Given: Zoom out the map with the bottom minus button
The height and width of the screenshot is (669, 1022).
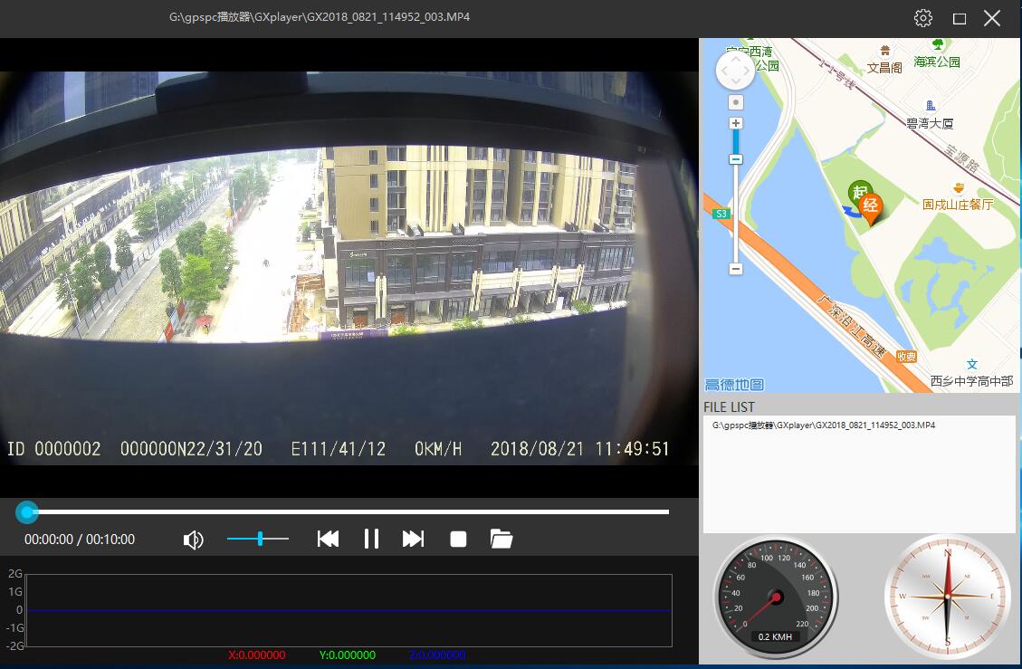Looking at the screenshot, I should [736, 269].
